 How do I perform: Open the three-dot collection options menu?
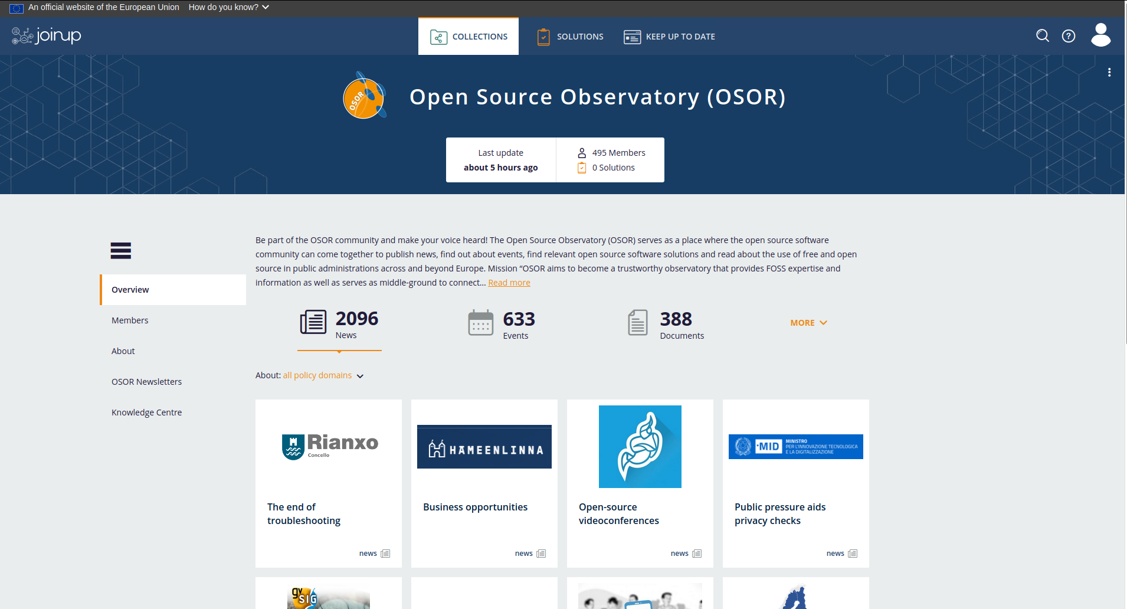click(x=1109, y=72)
